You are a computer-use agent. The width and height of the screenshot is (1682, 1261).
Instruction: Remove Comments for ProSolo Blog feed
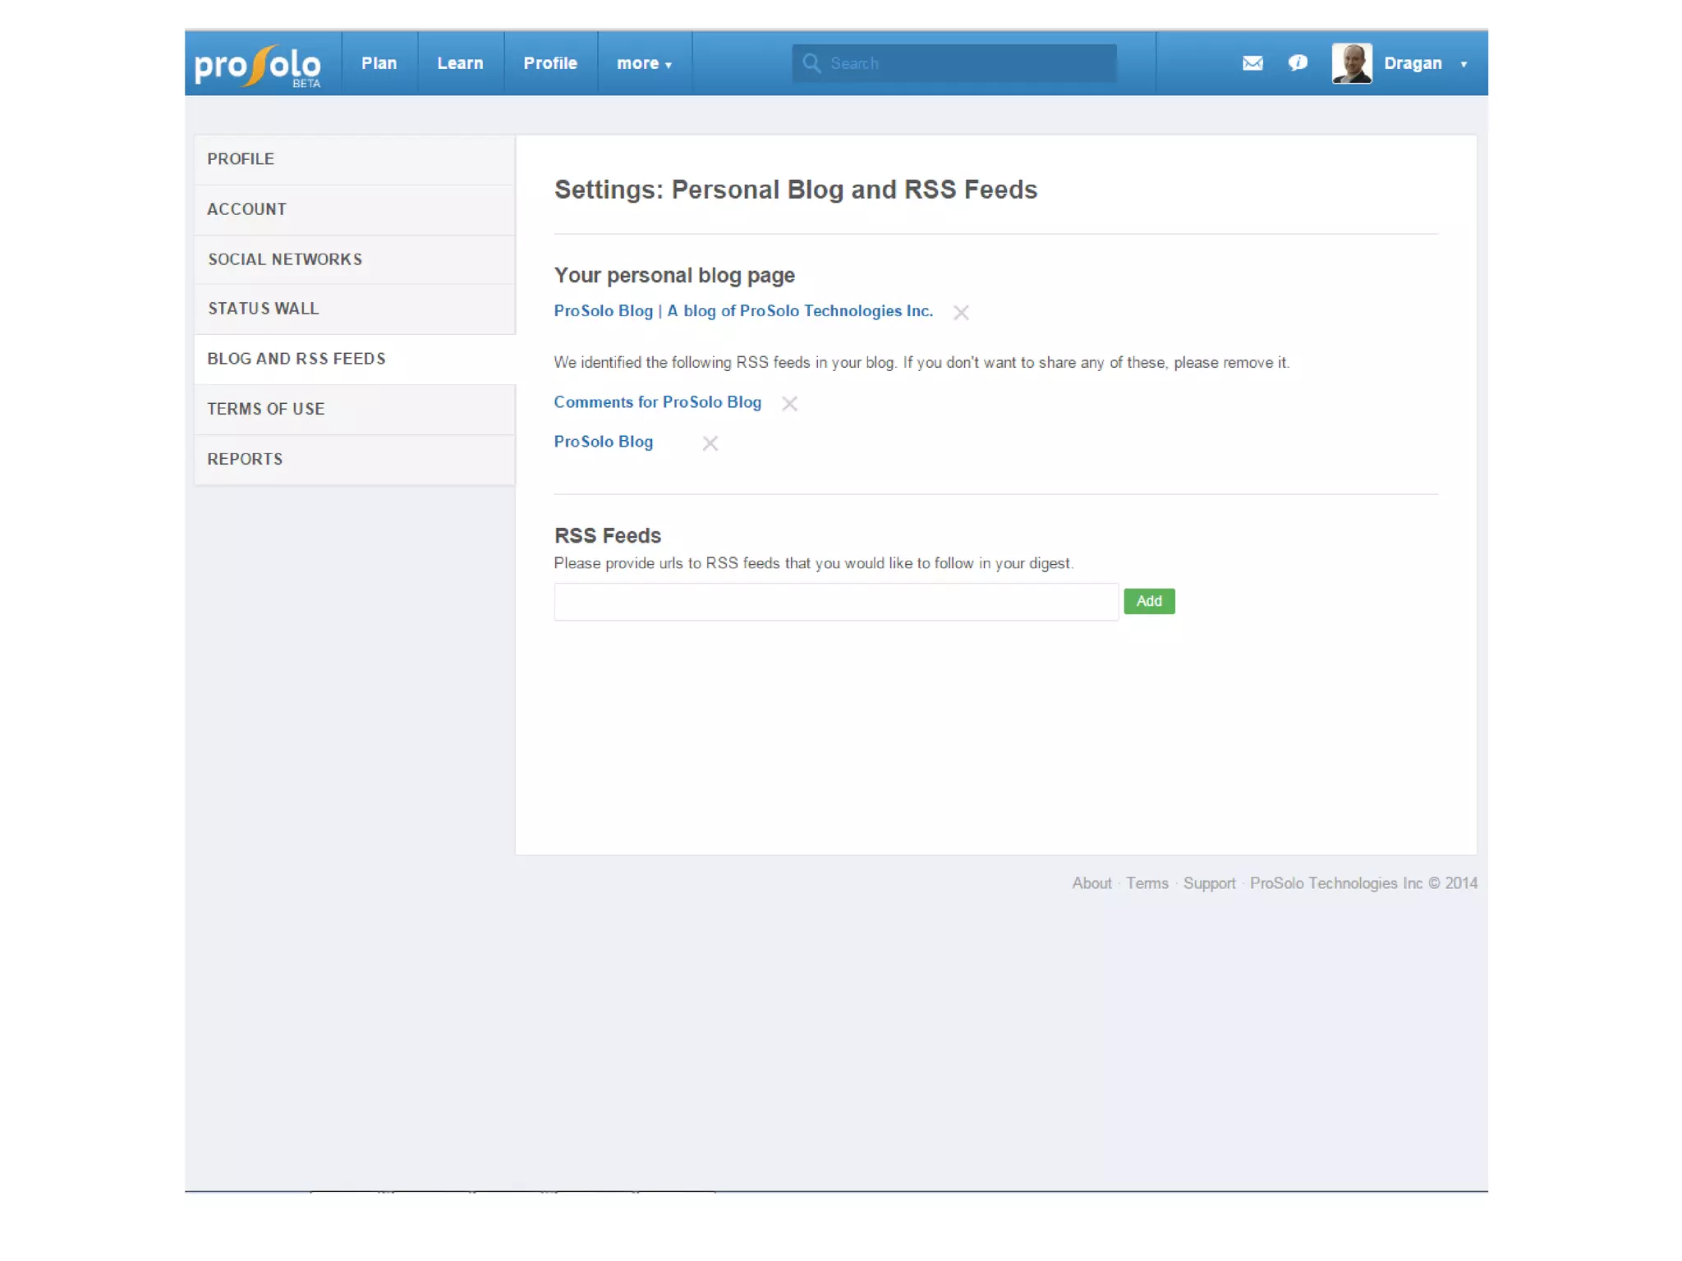click(x=789, y=403)
